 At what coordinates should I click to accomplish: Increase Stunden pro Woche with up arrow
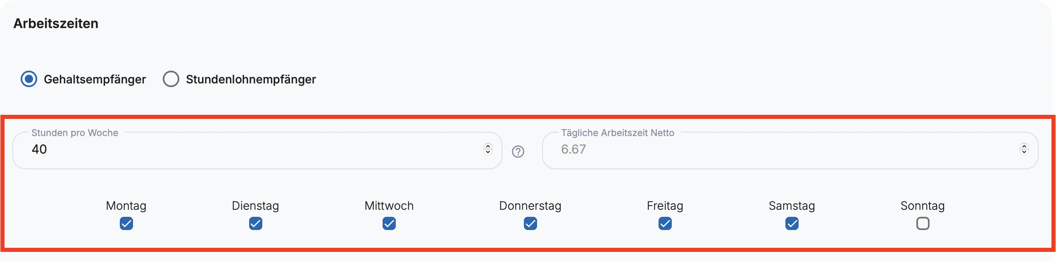(488, 146)
